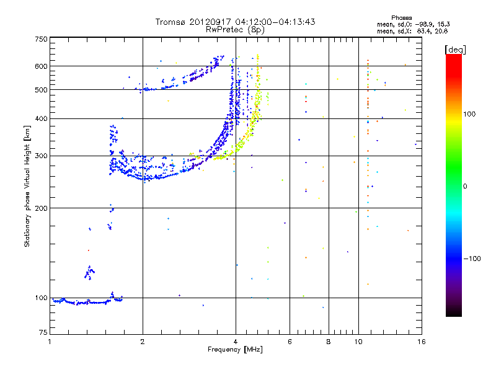Click the 'Frequency [MHz]' axis label
The image size is (496, 372).
coord(235,350)
